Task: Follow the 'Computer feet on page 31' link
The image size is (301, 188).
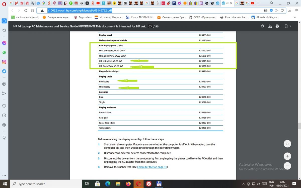Action: pyautogui.click(x=152, y=167)
